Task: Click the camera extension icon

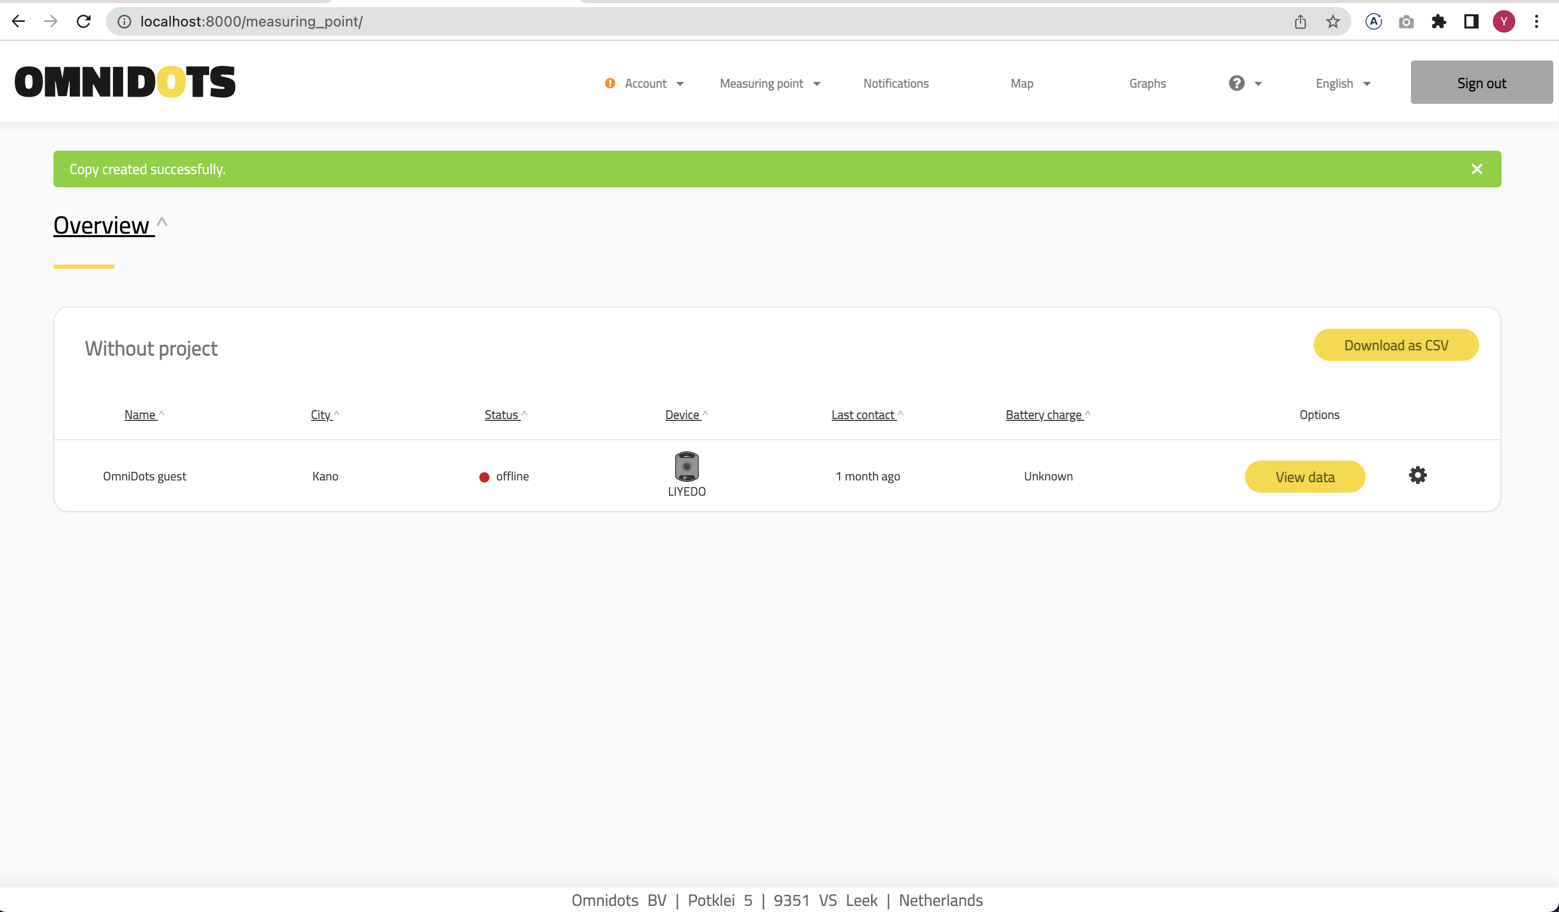Action: click(1406, 22)
